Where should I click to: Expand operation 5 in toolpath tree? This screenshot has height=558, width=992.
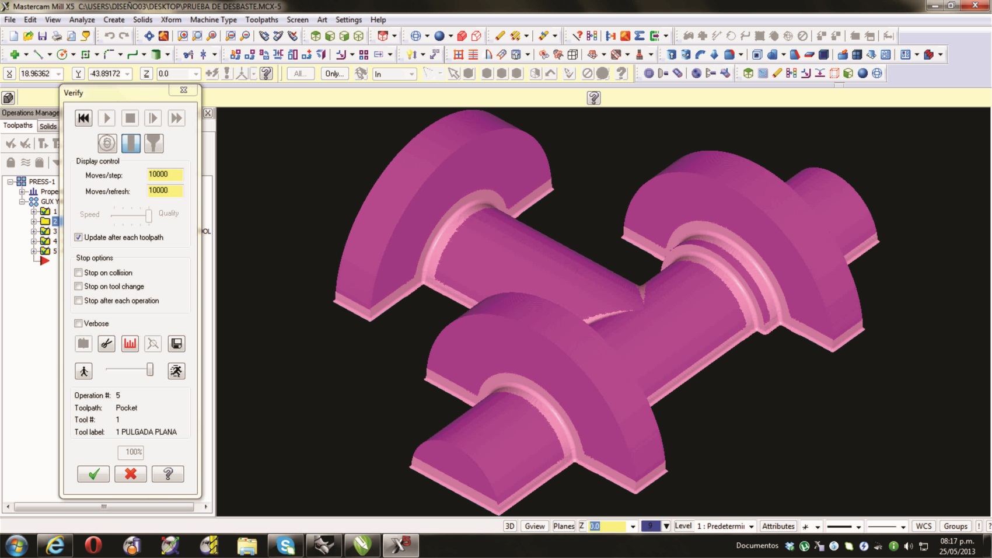tap(34, 251)
